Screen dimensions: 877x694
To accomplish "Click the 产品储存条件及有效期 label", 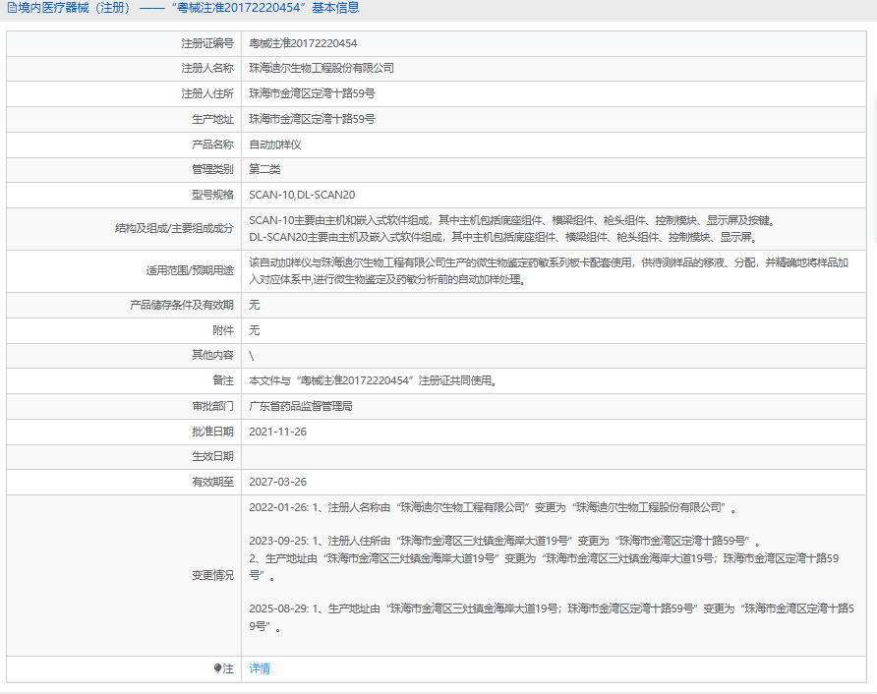I will coord(181,305).
